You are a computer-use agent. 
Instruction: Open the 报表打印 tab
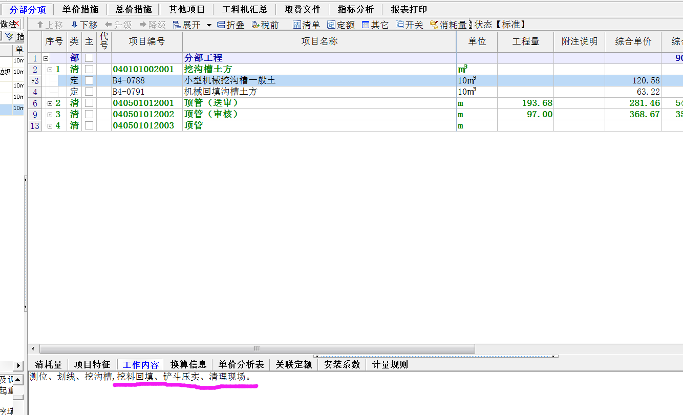click(x=409, y=9)
